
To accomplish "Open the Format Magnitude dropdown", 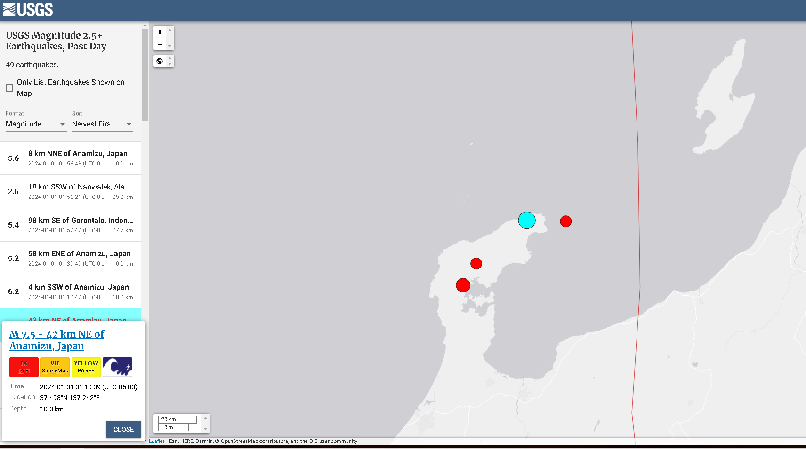I will [36, 124].
